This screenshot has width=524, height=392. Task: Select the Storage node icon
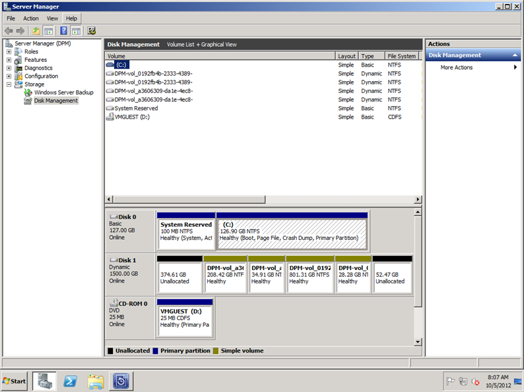tap(18, 84)
